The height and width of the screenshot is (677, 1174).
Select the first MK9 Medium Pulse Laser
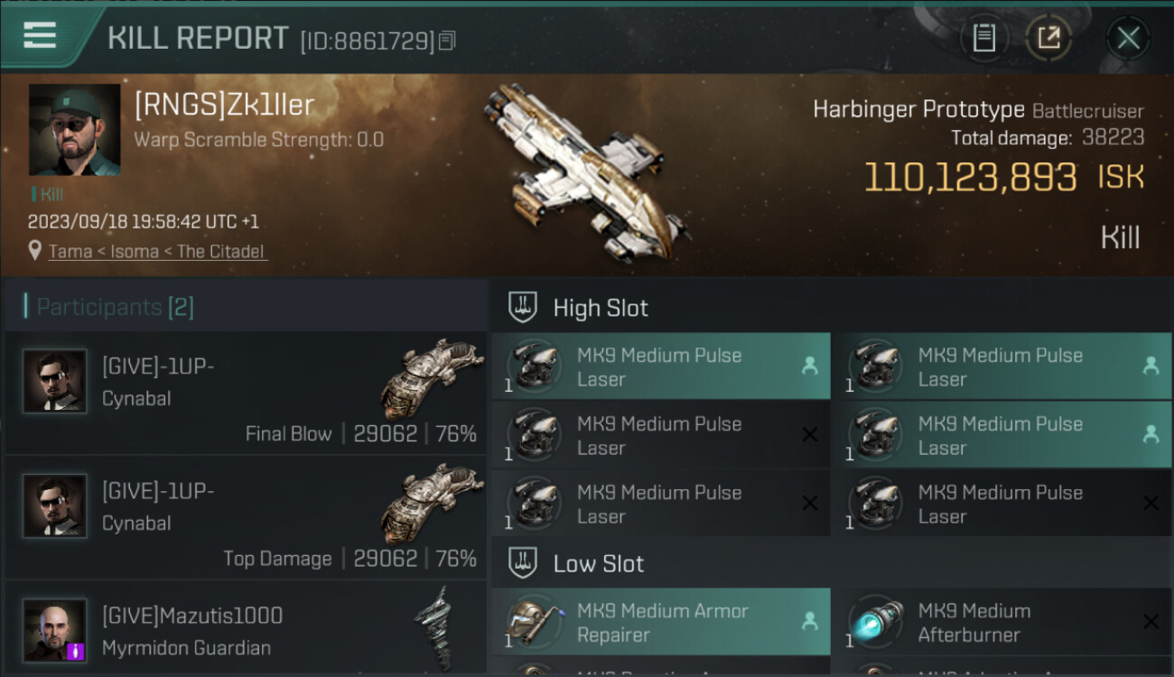660,367
